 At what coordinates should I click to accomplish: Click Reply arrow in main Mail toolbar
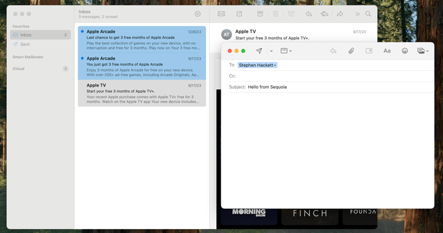[309, 14]
